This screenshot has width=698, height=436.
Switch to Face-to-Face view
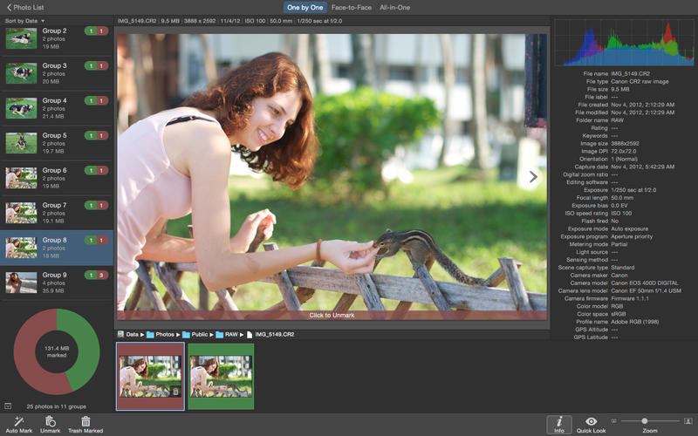tap(350, 7)
